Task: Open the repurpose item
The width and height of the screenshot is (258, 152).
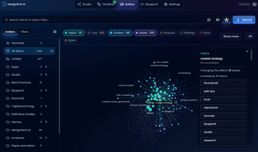Action: [x=224, y=108]
